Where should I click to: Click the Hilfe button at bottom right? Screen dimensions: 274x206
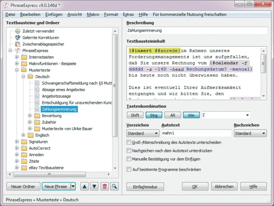(x=253, y=186)
